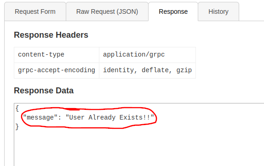The width and height of the screenshot is (264, 166).
Task: Select the Response tab
Action: pos(173,11)
